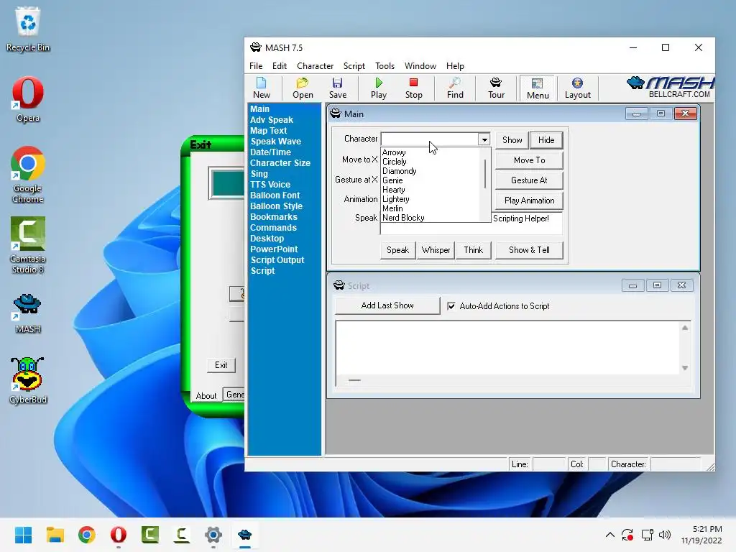The width and height of the screenshot is (736, 552).
Task: Click the Show button
Action: pos(512,140)
